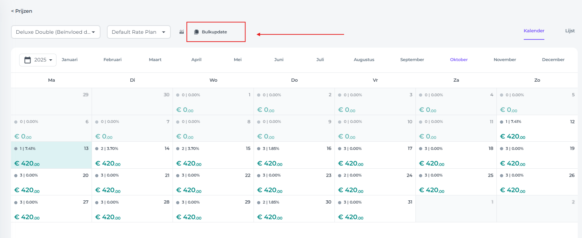Switch to the month Augustus
Screen dimensions: 582x238
364,60
